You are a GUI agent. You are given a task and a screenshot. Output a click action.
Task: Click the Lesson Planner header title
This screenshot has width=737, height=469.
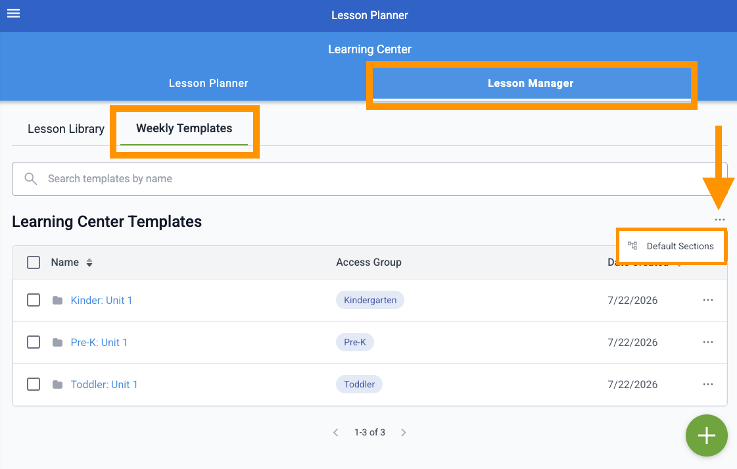(x=369, y=15)
